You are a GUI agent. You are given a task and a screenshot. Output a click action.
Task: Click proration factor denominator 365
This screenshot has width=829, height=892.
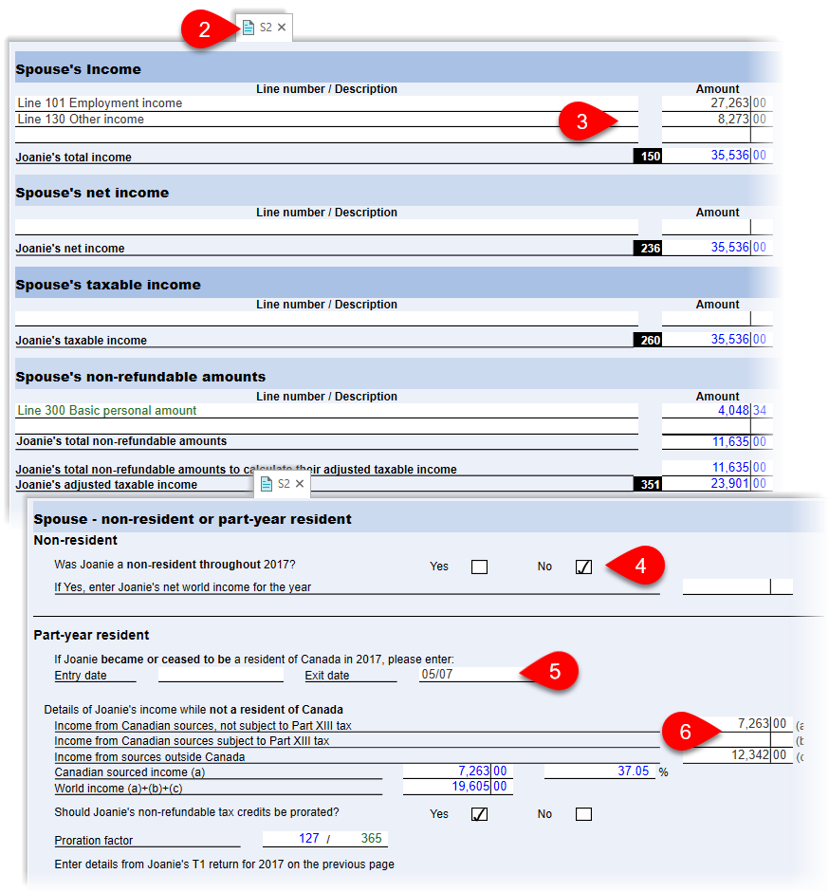click(x=371, y=839)
